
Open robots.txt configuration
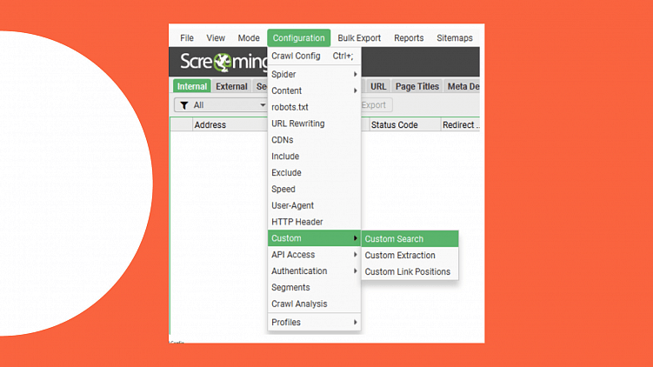314,107
